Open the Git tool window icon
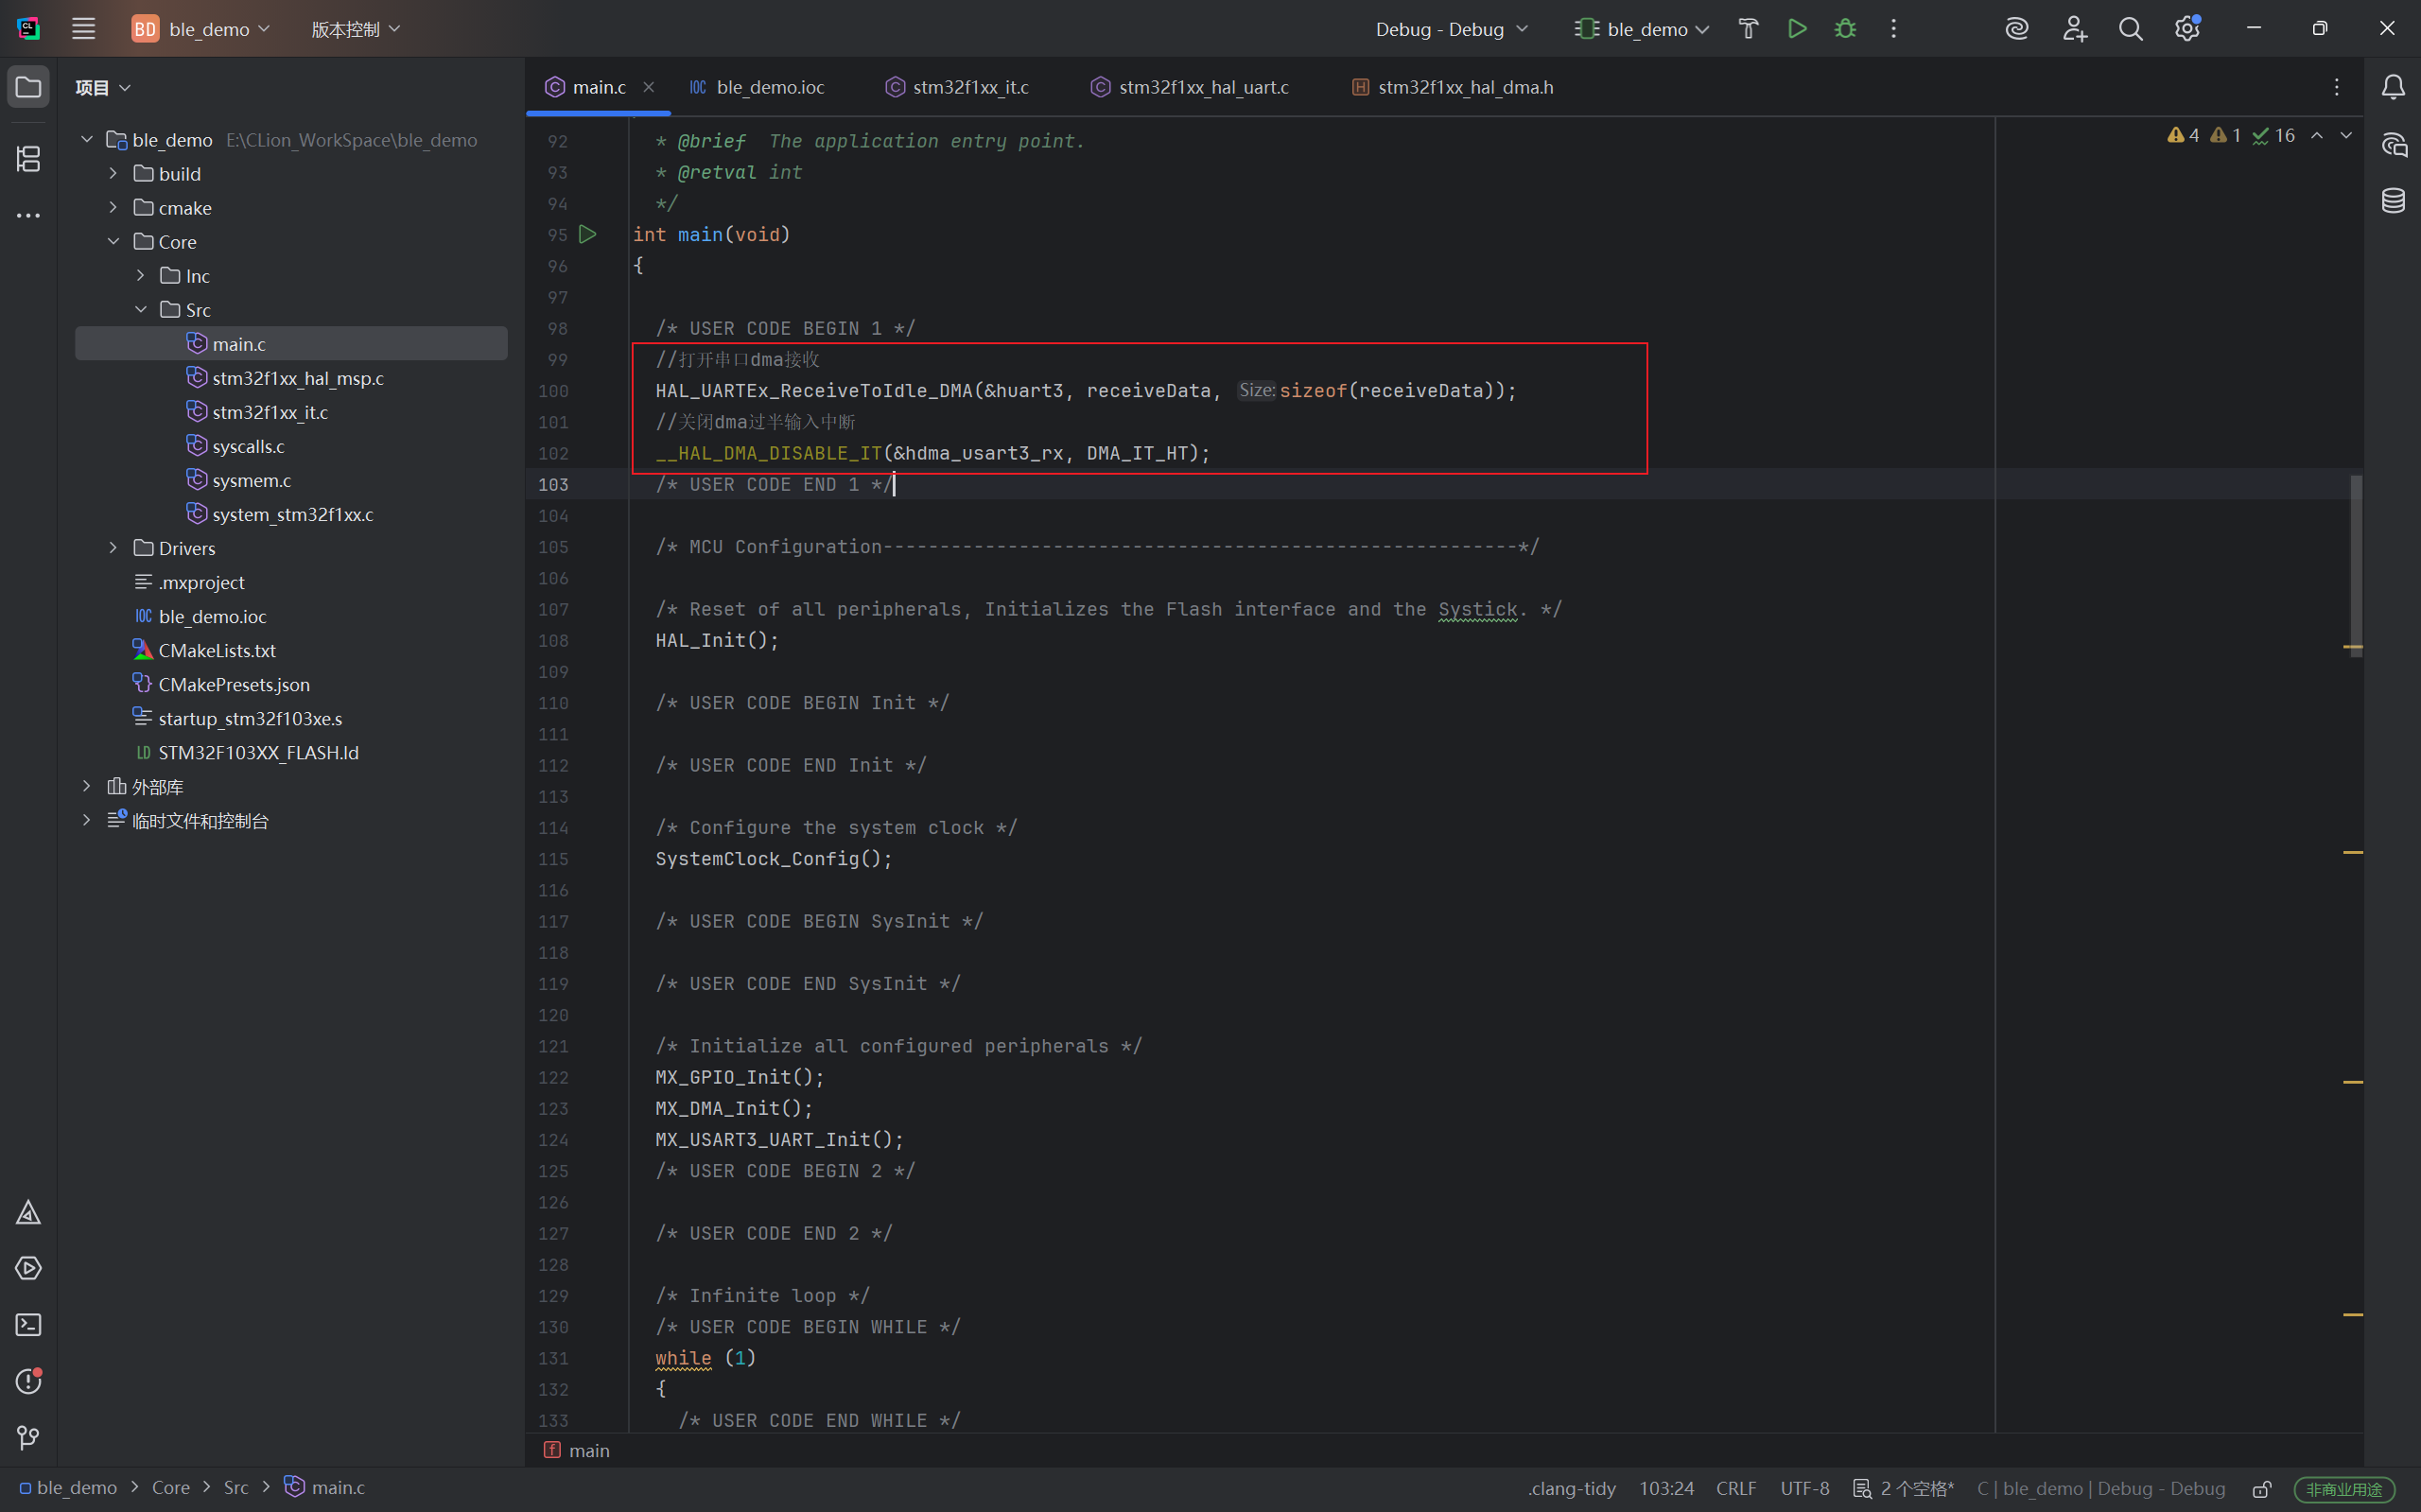This screenshot has width=2421, height=1512. click(28, 1437)
